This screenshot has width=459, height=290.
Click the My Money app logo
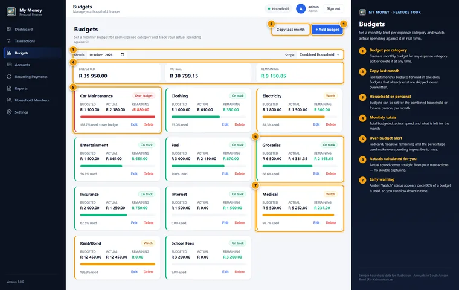click(x=11, y=11)
